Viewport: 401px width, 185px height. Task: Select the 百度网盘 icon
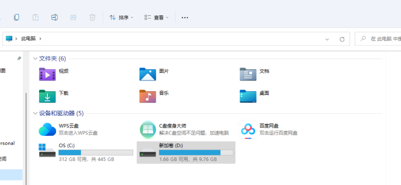(248, 130)
